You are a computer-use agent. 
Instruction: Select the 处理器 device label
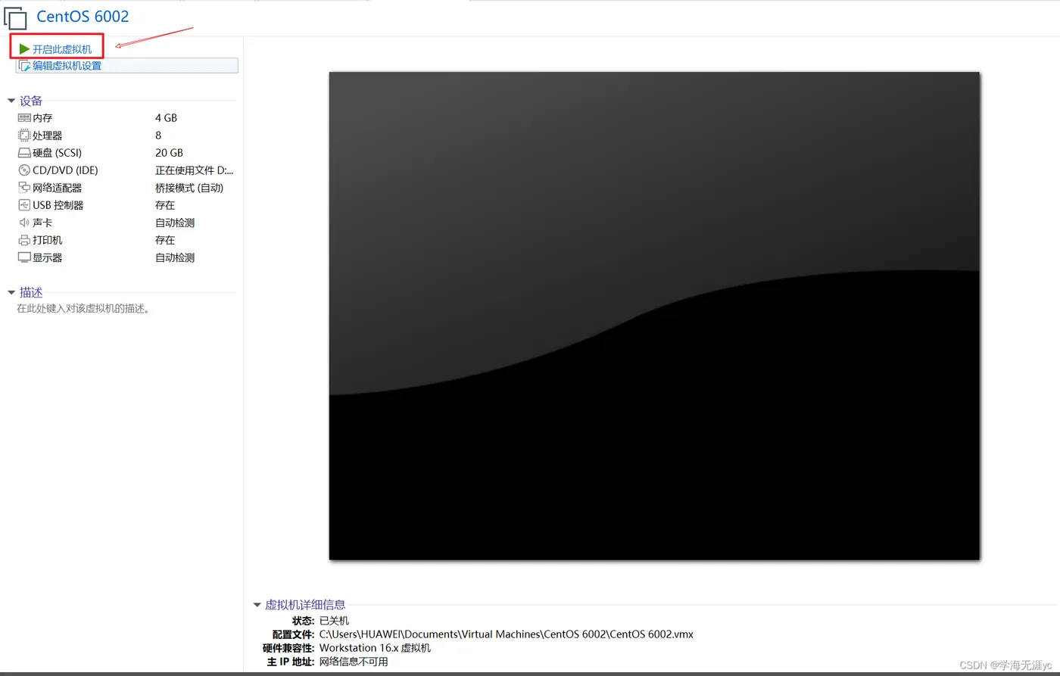click(x=47, y=136)
